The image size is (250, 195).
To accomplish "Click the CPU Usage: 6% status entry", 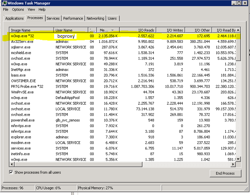I will click(x=56, y=188).
